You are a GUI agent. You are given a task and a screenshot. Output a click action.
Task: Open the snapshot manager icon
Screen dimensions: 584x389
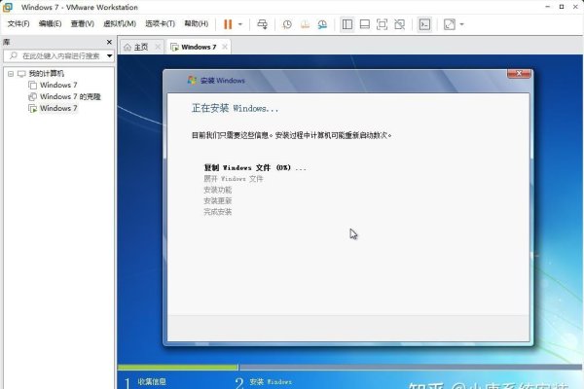point(322,23)
